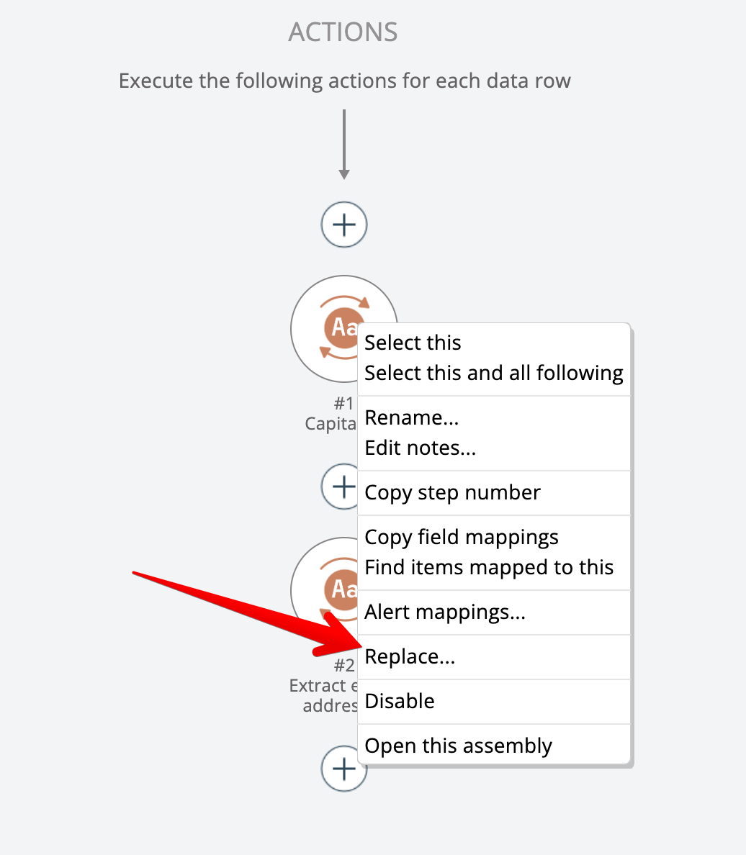Click "Rename..." in the context menu
The height and width of the screenshot is (855, 746).
click(411, 417)
